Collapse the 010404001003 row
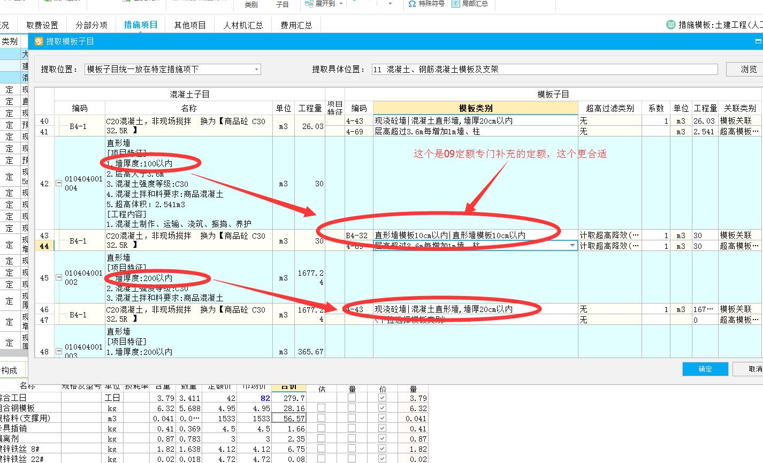The height and width of the screenshot is (463, 763). tap(58, 351)
